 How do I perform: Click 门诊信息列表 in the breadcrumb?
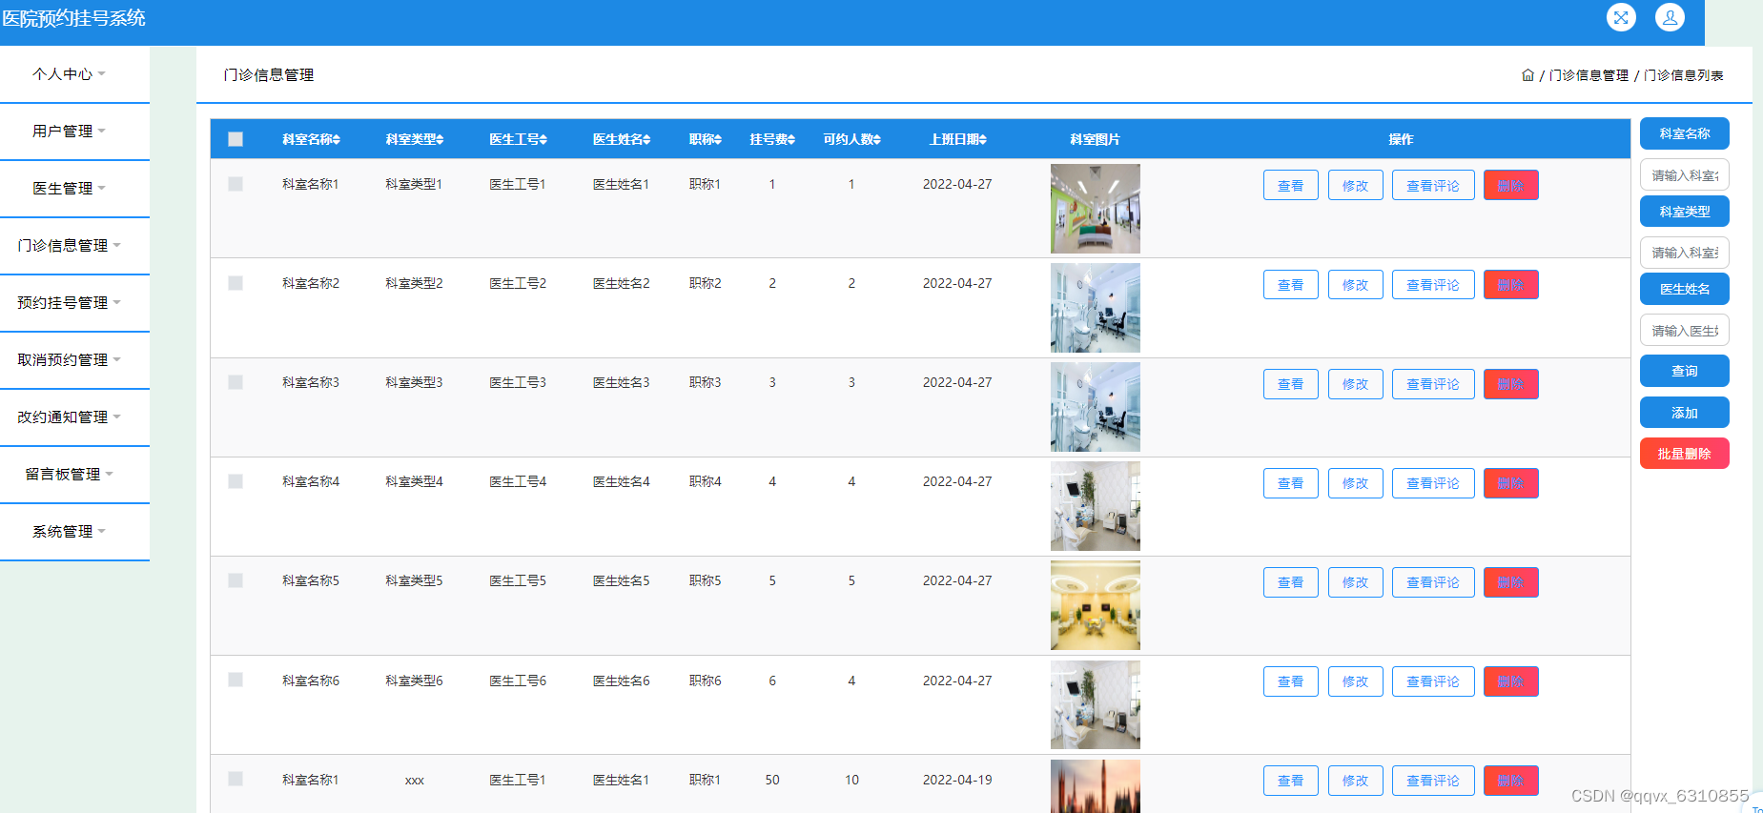click(1683, 75)
